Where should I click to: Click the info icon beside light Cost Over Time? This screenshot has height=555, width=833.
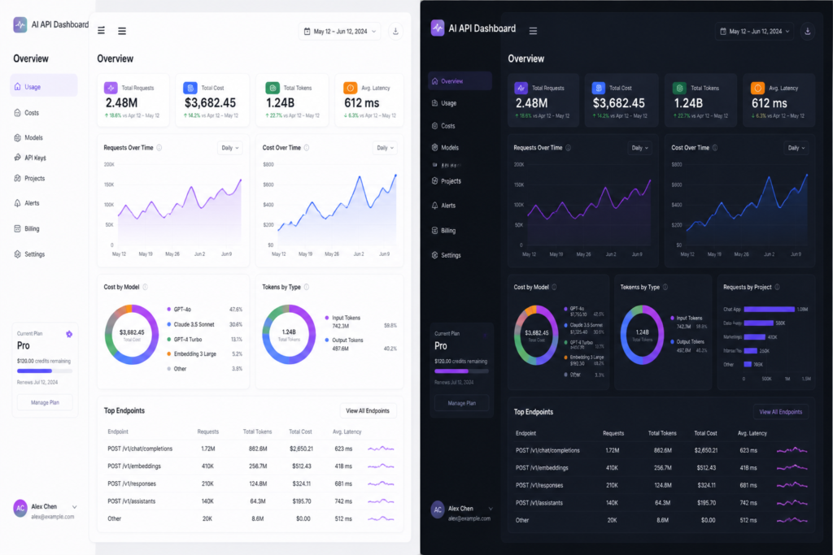tap(307, 148)
